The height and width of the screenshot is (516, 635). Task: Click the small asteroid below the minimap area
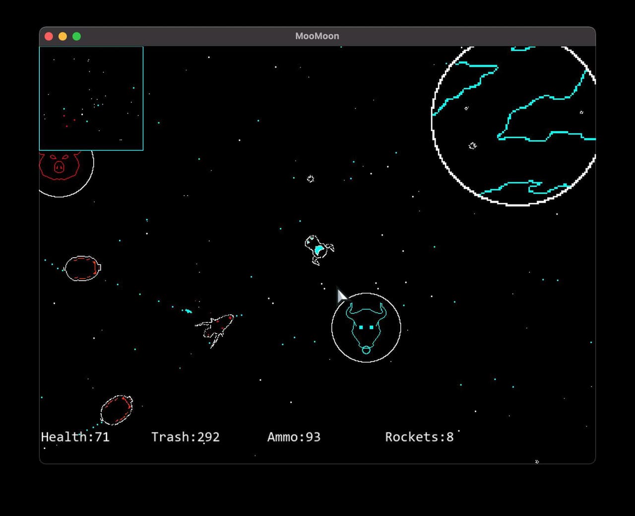[311, 179]
